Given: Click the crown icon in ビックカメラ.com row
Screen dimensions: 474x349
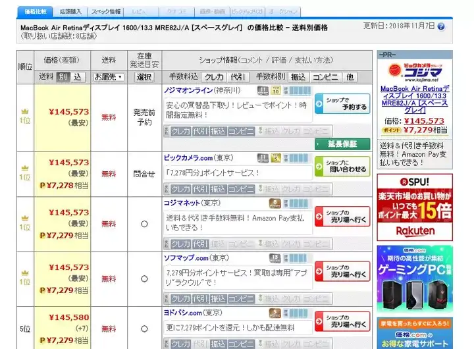Looking at the screenshot, I should click(x=25, y=168).
